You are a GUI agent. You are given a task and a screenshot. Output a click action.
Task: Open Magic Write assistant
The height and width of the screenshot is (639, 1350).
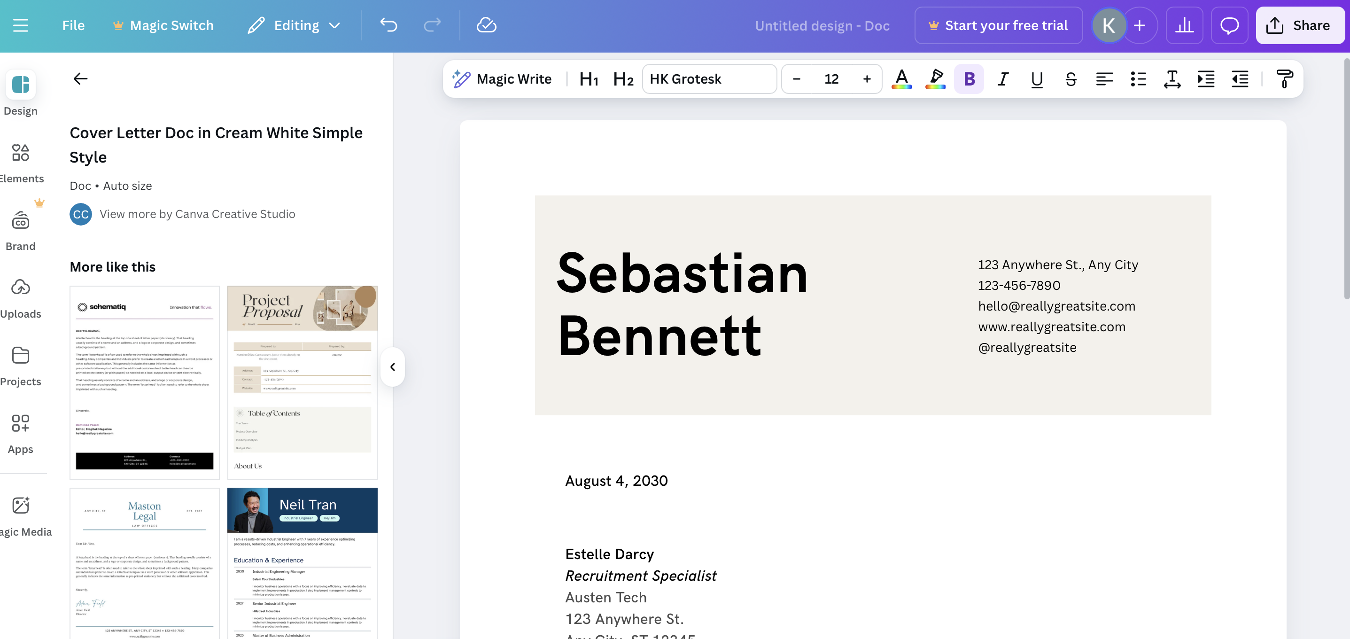(x=502, y=78)
